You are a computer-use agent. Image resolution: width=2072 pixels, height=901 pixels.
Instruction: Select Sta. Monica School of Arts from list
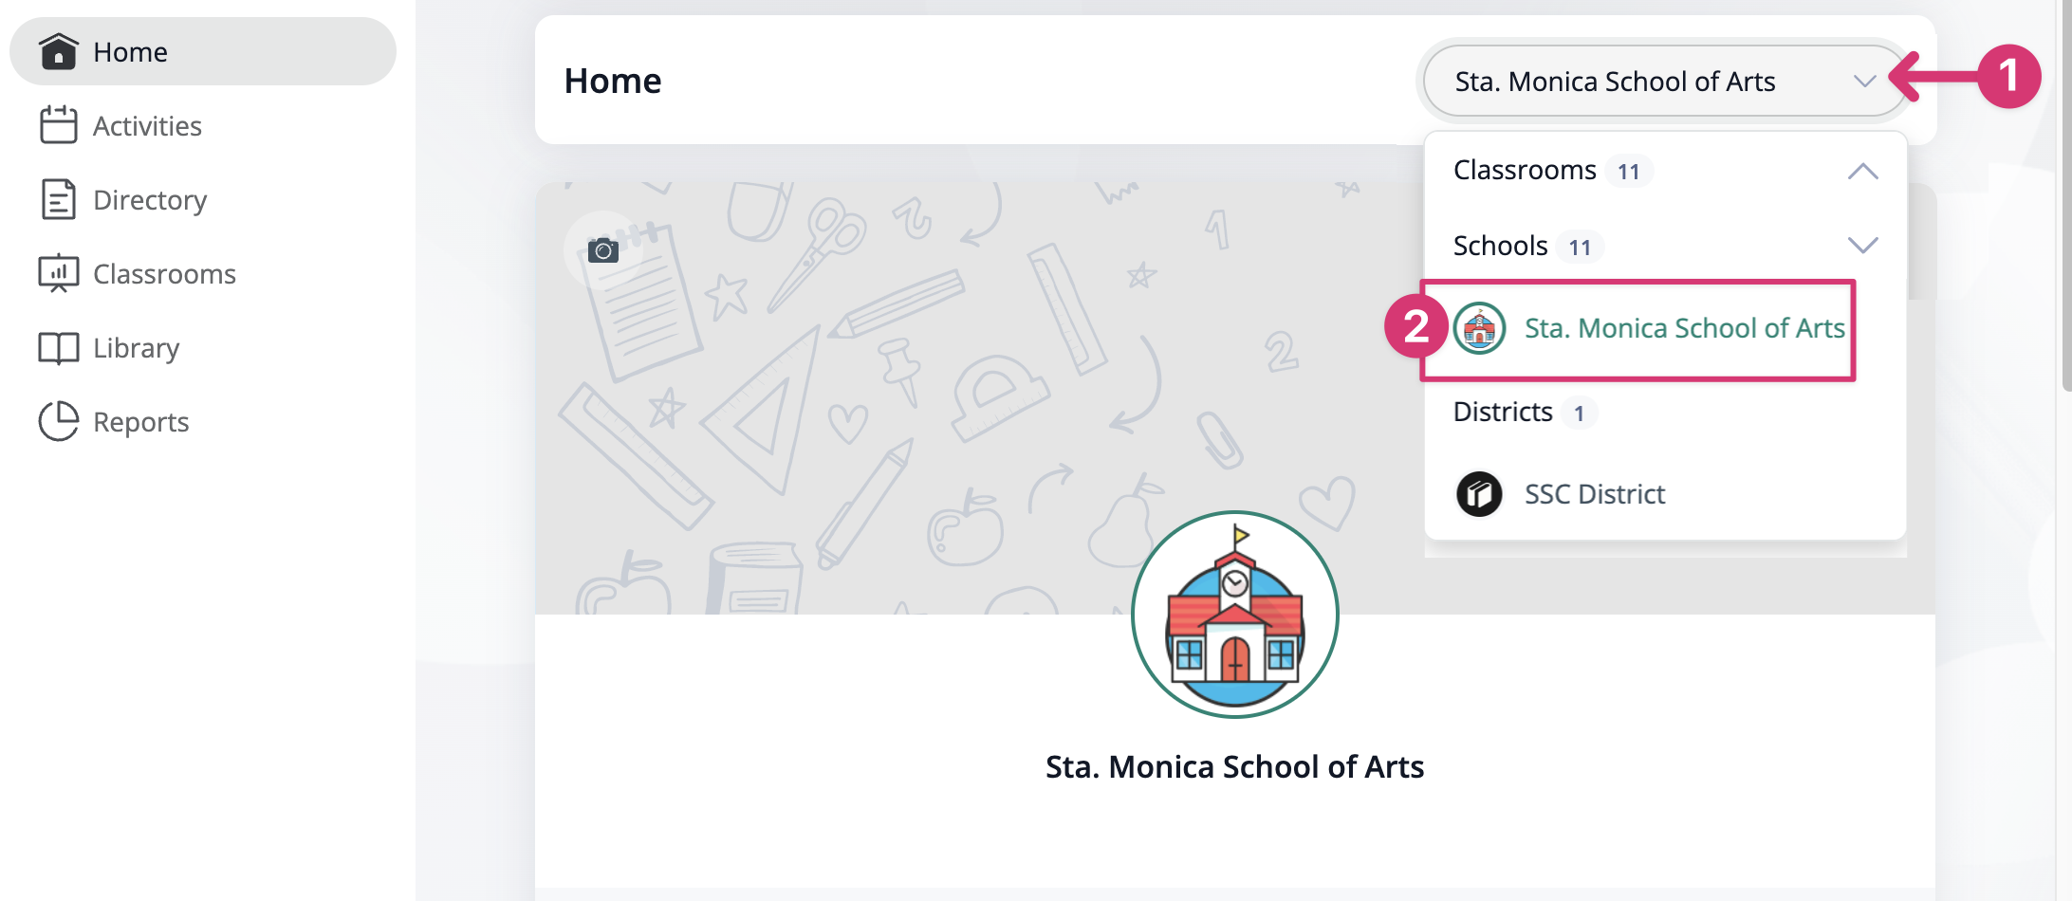(x=1684, y=328)
